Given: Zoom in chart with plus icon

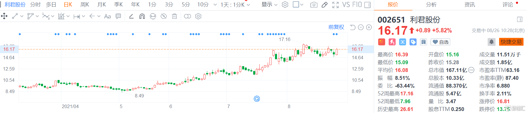Looking at the screenshot, I should [369, 27].
